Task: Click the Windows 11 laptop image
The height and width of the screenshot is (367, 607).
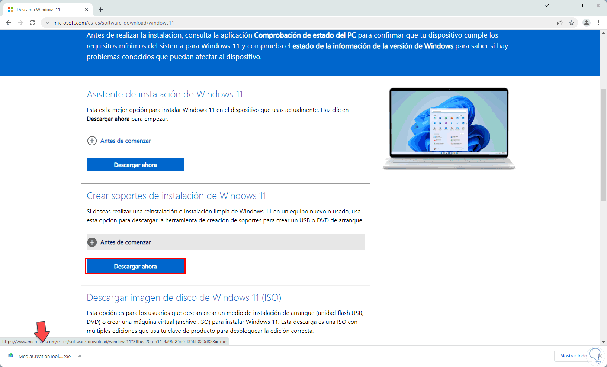Action: pos(449,128)
